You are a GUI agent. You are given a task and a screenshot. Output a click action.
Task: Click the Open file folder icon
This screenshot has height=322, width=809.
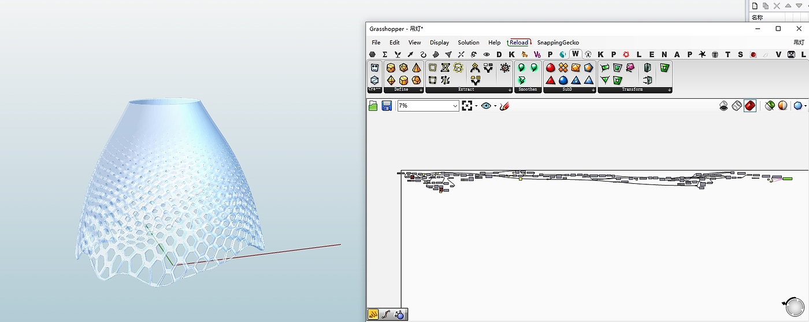(373, 106)
